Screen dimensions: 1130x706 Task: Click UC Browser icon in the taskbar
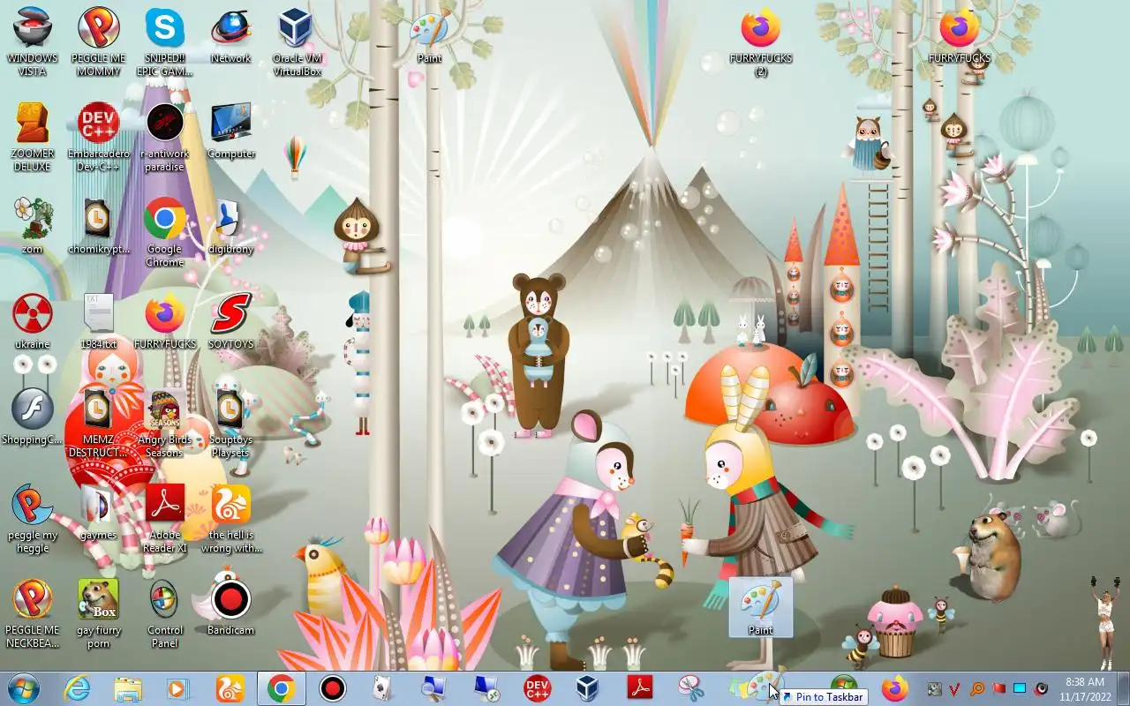coord(230,688)
